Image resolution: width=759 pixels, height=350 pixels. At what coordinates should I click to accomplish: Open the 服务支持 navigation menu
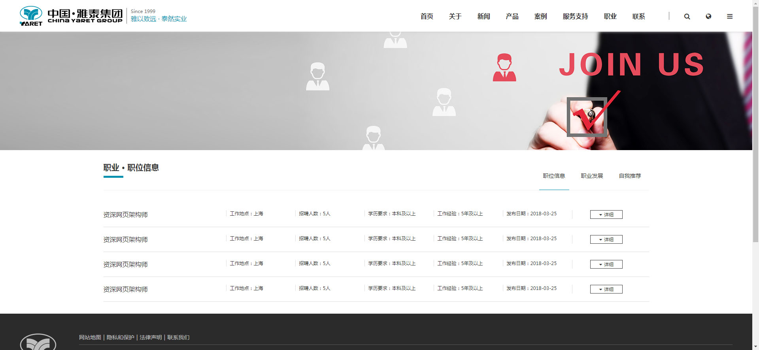click(x=575, y=17)
